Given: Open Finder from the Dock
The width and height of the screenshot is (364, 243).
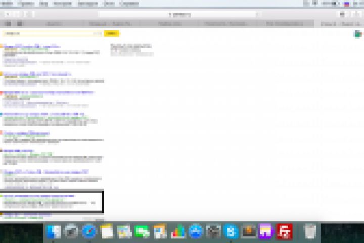Looking at the screenshot, I should point(53,231).
